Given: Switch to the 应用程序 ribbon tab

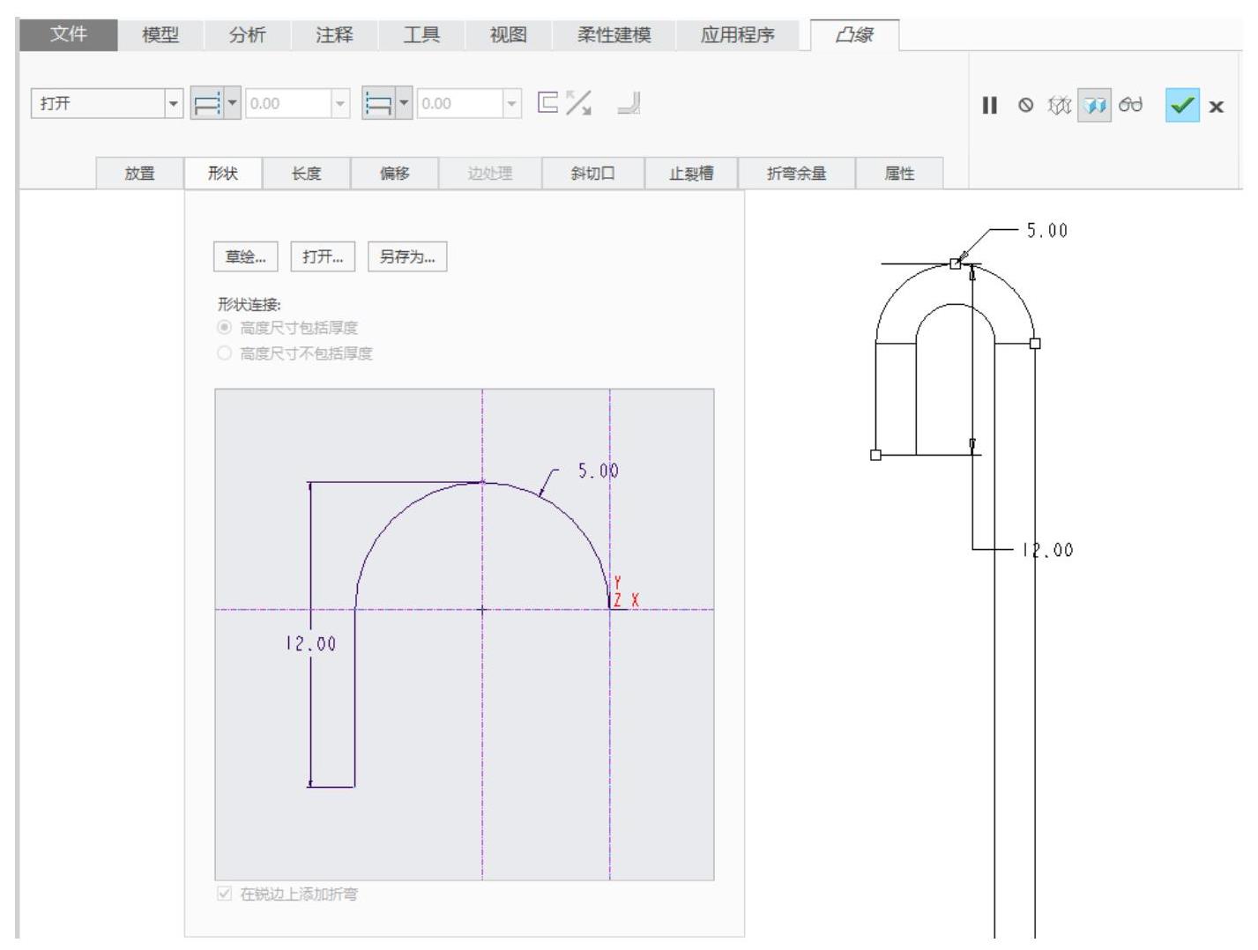Looking at the screenshot, I should coord(738,35).
